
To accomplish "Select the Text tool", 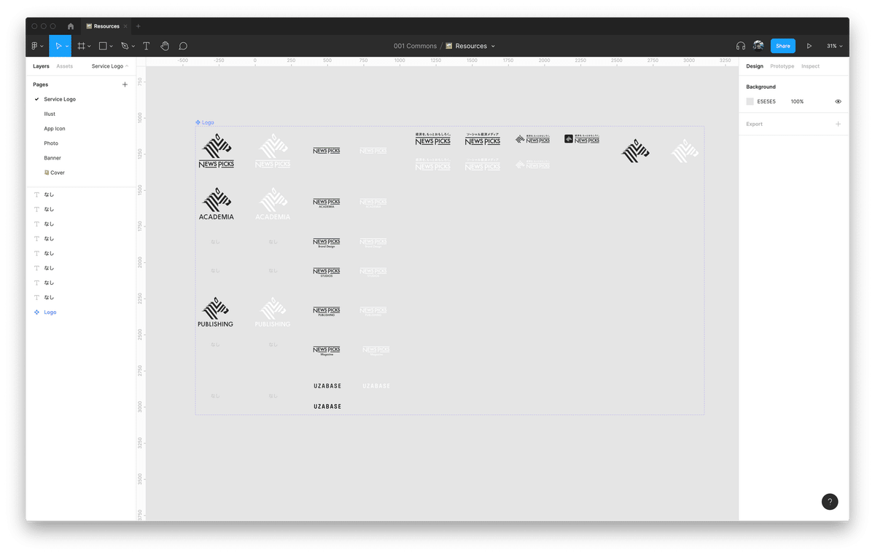I will point(146,46).
